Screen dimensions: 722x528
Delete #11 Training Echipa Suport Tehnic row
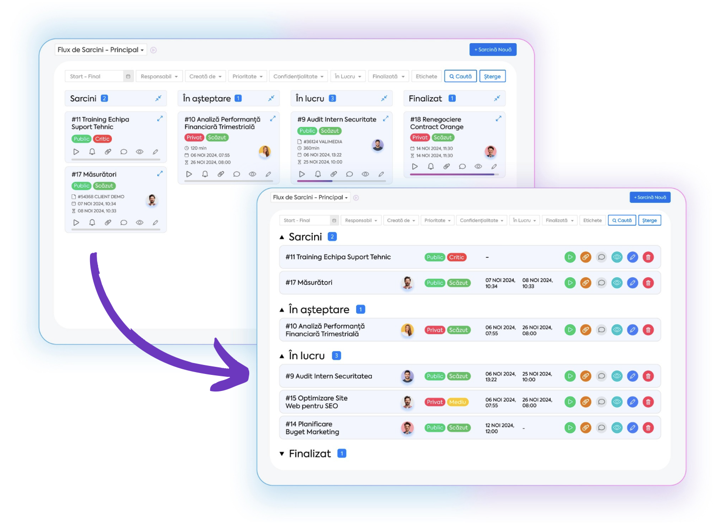click(x=648, y=257)
